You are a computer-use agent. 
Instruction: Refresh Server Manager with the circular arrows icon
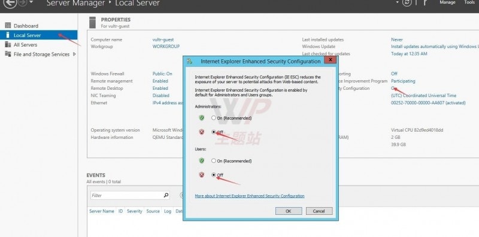407,3
